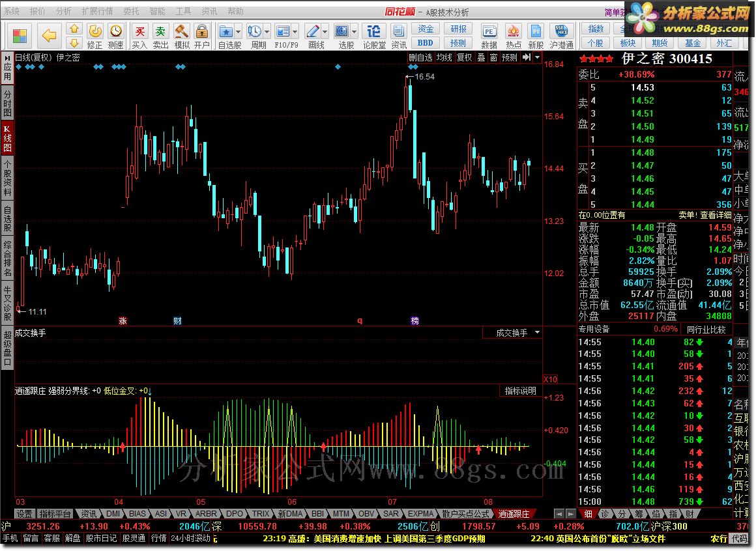Select the 画线 drawing pencil icon
Screen dimensions: 756x551
click(312, 32)
